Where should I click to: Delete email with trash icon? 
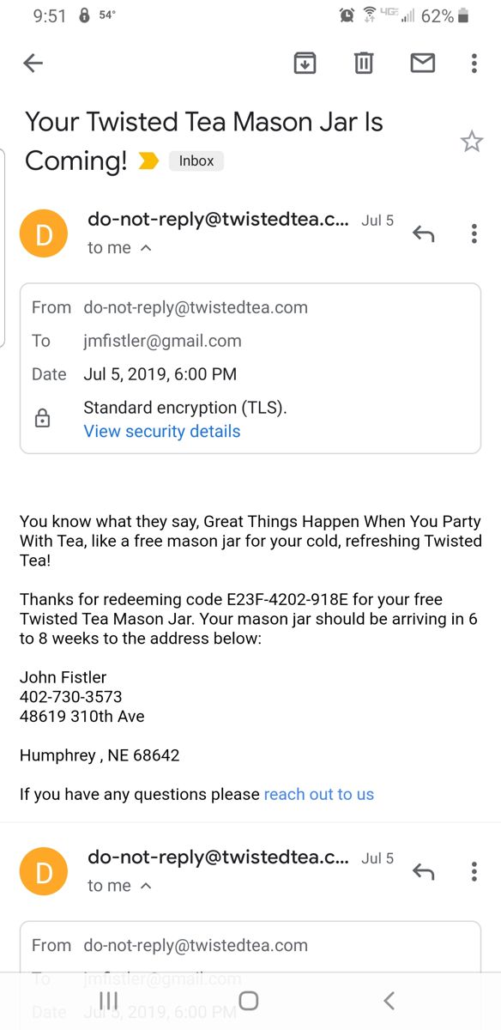tap(364, 63)
